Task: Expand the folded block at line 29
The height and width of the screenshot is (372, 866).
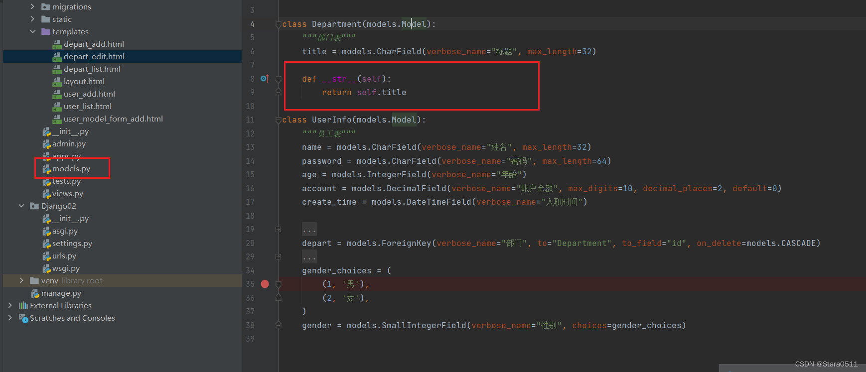Action: coord(278,256)
